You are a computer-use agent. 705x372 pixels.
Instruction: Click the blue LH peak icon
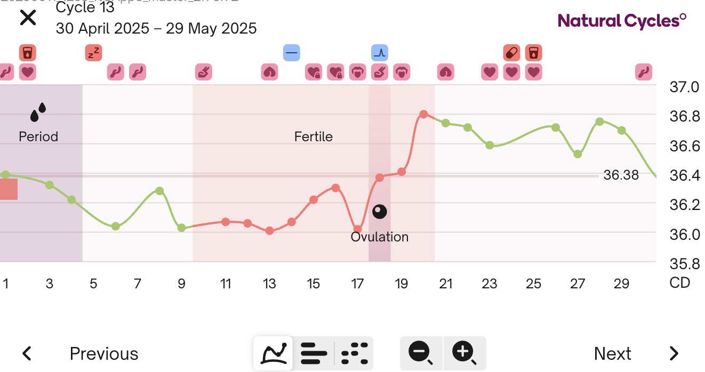coord(380,53)
